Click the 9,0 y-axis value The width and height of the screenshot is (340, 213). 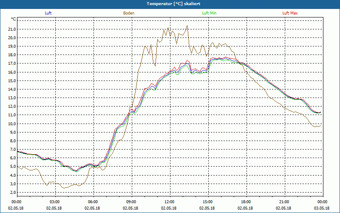click(x=13, y=132)
